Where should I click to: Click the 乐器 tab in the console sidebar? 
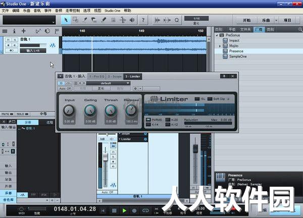8,193
